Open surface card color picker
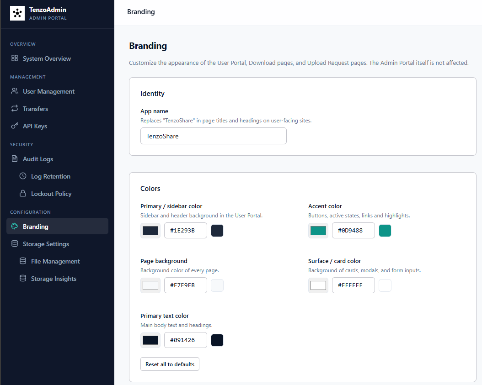Screen dimensions: 482x385 pyautogui.click(x=318, y=285)
